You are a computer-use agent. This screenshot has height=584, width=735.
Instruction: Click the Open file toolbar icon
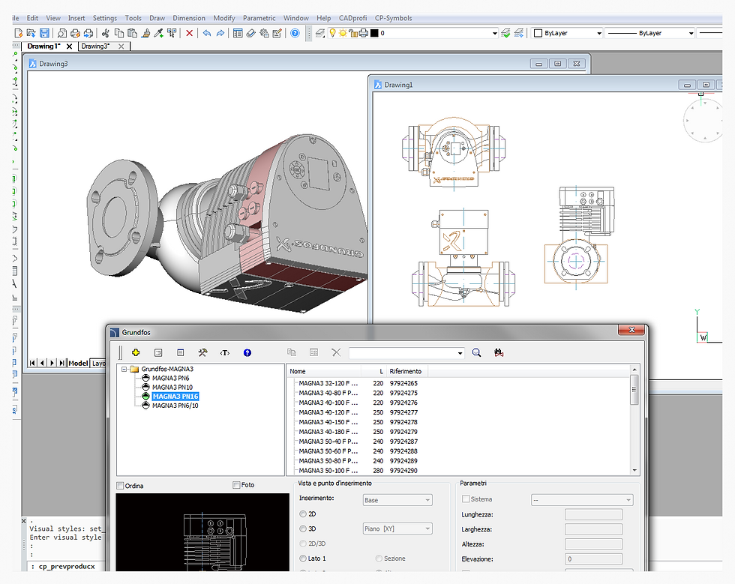(31, 33)
